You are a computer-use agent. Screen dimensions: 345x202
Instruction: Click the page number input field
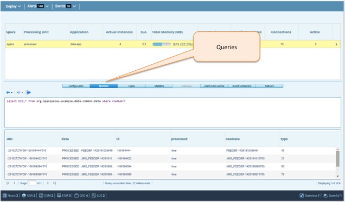[32, 183]
